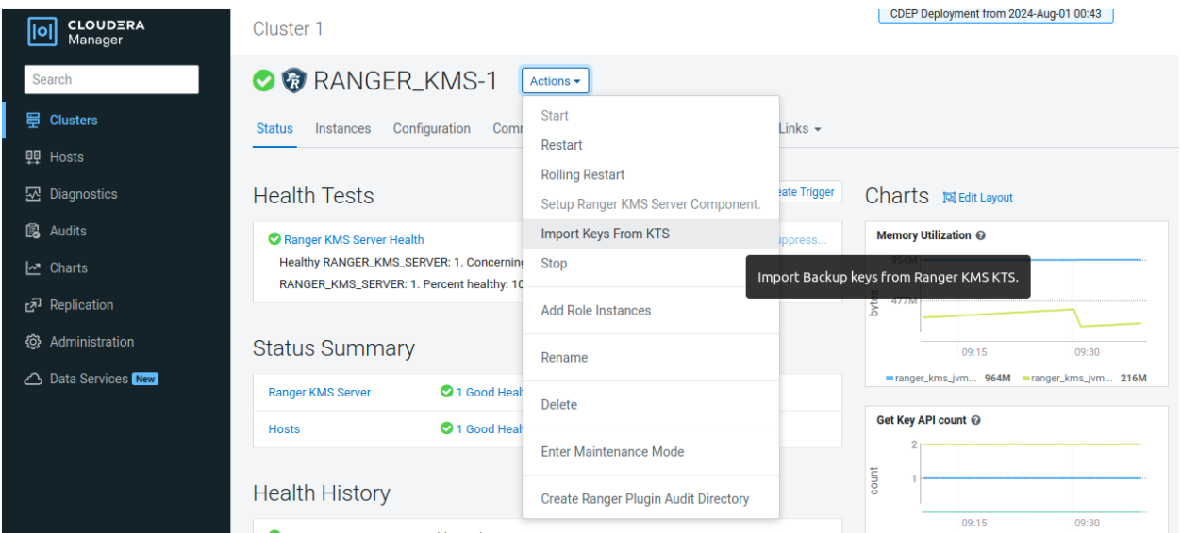This screenshot has height=533, width=1181.
Task: Click the Clusters icon in sidebar
Action: (33, 121)
